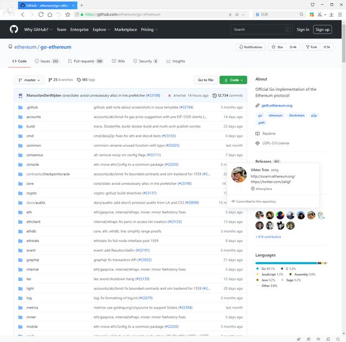Click the branches fork icon

(x=50, y=80)
